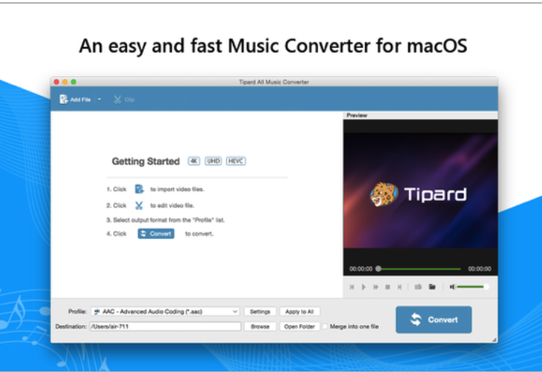Adjust the volume slider
The height and width of the screenshot is (372, 542).
pyautogui.click(x=472, y=287)
